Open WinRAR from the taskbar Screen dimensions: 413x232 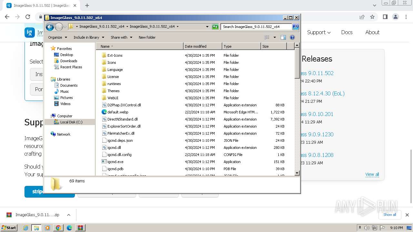80,228
